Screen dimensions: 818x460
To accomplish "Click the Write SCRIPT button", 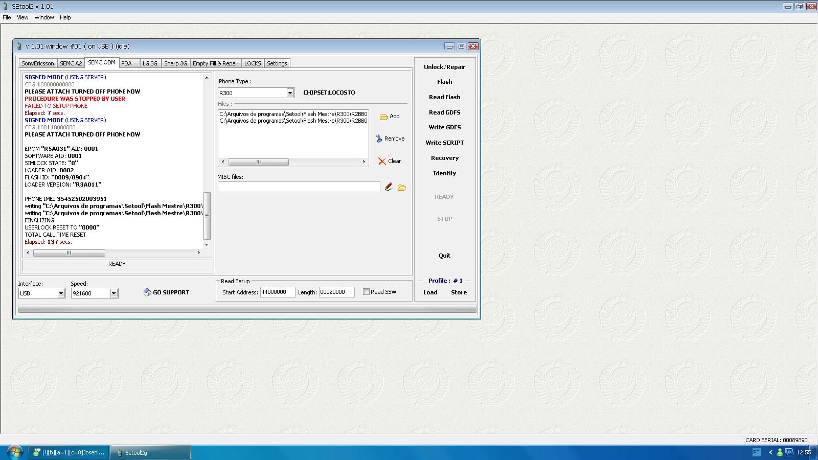I will pyautogui.click(x=445, y=143).
